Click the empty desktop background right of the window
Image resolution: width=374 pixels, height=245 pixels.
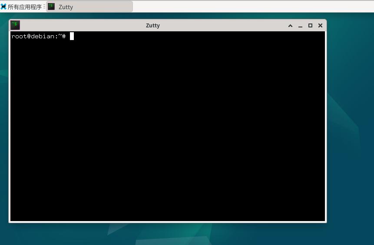pyautogui.click(x=350, y=120)
